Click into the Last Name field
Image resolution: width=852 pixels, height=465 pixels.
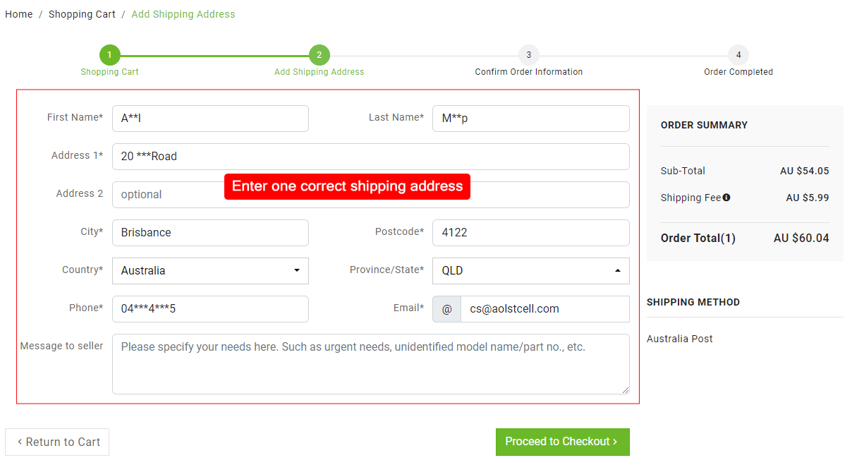pos(530,119)
